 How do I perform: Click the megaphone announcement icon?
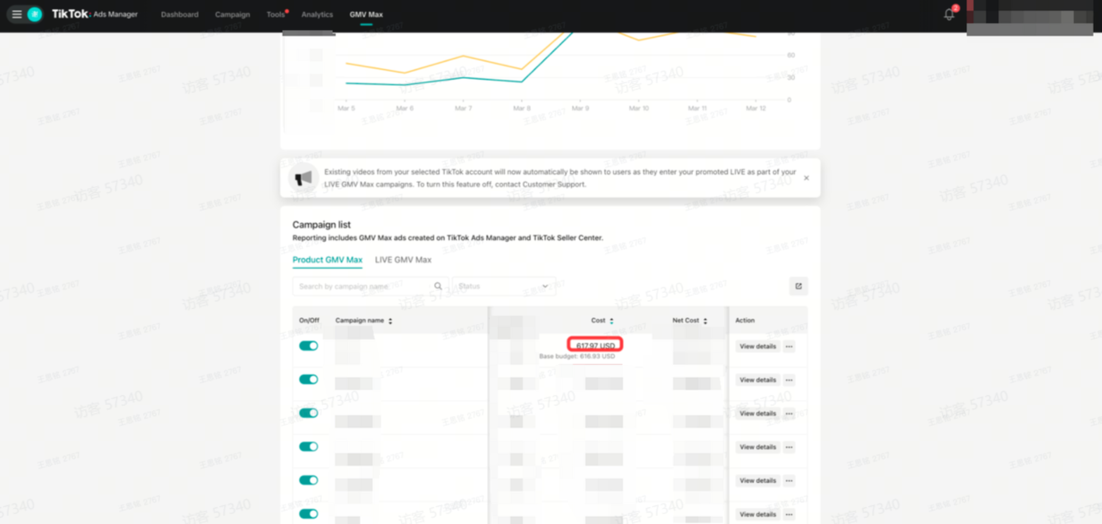coord(303,178)
